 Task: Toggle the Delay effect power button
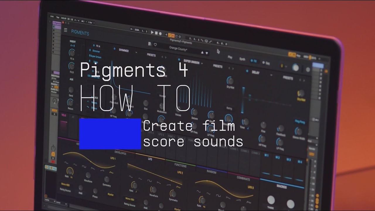point(247,71)
